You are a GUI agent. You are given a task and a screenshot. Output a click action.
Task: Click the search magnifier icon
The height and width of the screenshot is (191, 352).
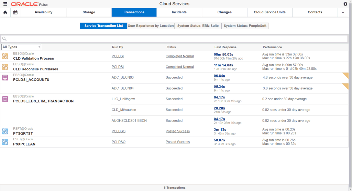(x=4, y=39)
